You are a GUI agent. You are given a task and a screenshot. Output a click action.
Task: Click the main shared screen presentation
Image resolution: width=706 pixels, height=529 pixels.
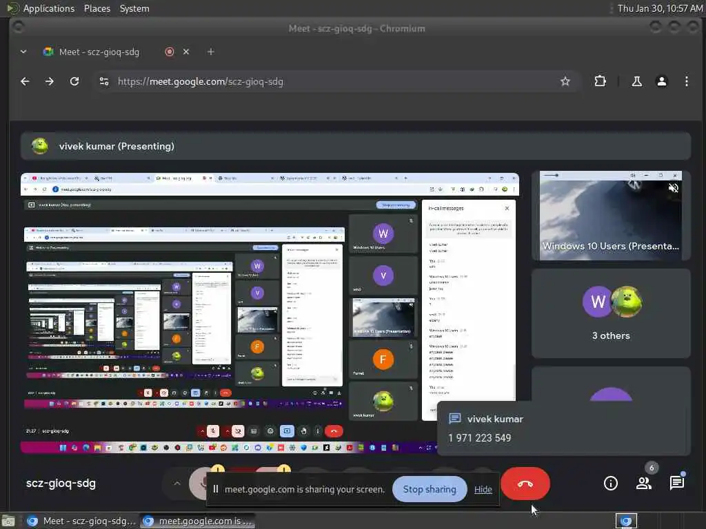(270, 313)
